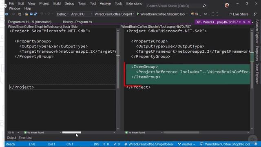Open the Test menu
This screenshot has width=261, height=147.
tap(93, 4)
